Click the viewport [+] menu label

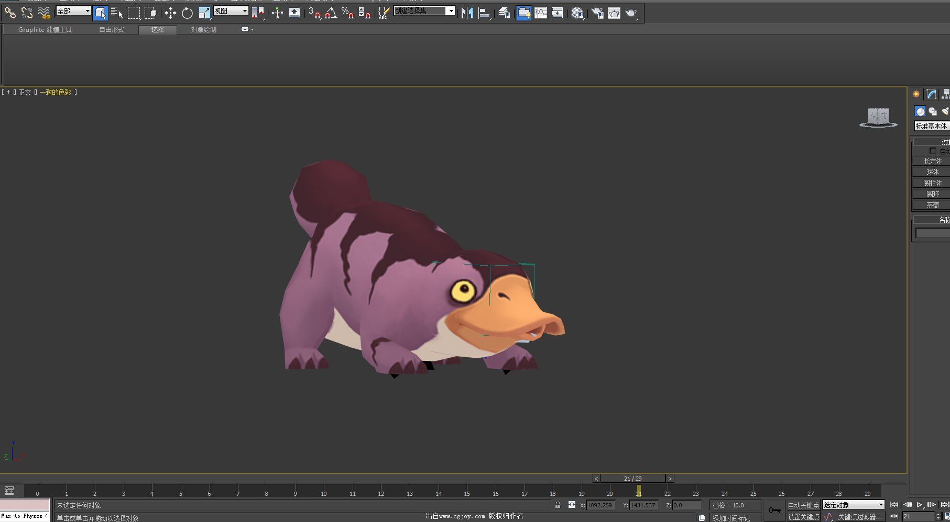tap(8, 92)
